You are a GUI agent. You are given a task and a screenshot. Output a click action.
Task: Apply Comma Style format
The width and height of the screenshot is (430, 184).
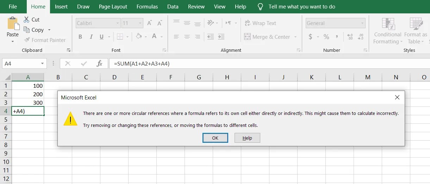337,37
